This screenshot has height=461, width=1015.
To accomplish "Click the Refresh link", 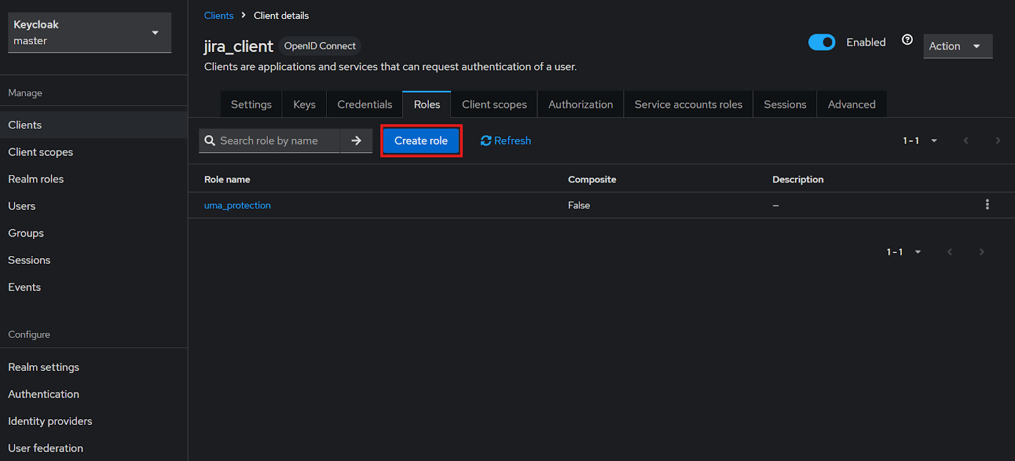I will (506, 141).
